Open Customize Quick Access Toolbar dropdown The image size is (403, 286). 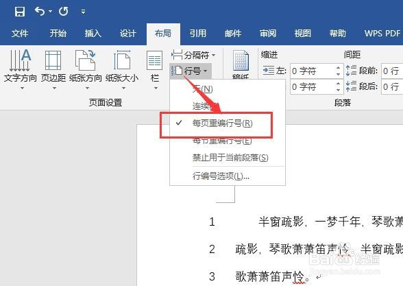[x=83, y=12]
